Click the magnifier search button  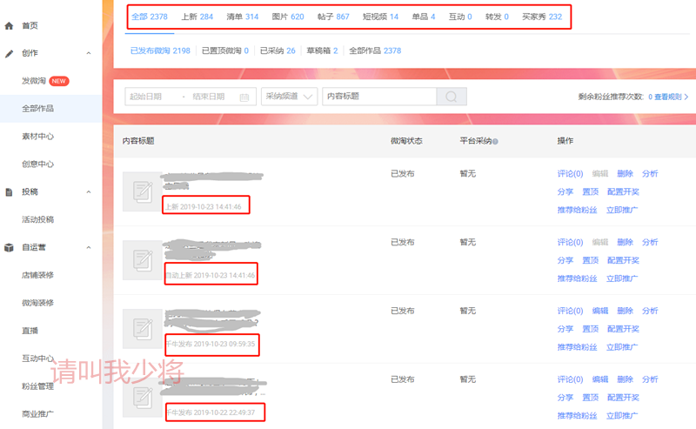[451, 97]
